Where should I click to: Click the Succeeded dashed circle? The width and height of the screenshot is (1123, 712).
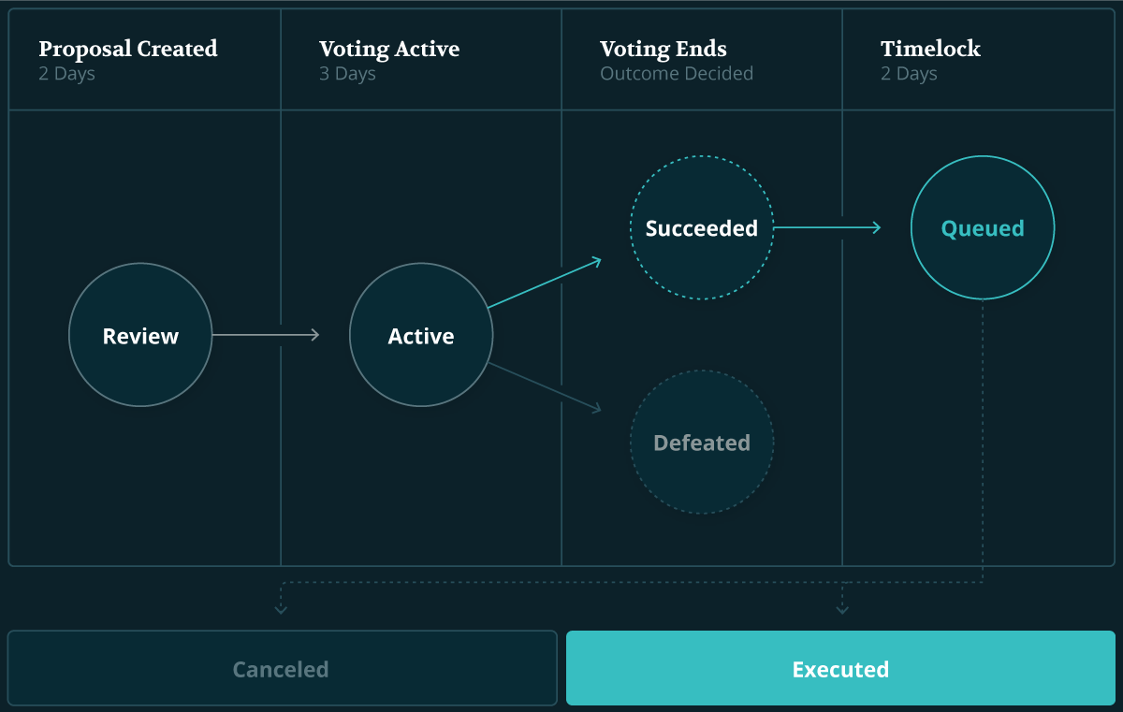coord(702,227)
